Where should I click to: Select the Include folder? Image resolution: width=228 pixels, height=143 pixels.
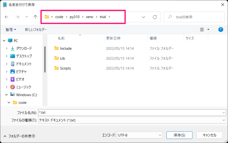pyautogui.click(x=66, y=48)
